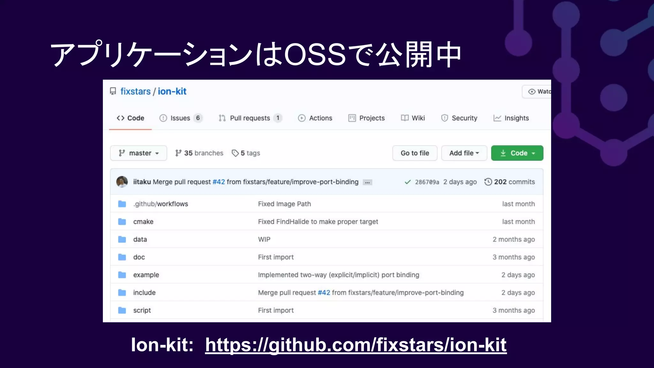Click the Security shield icon

coord(445,118)
